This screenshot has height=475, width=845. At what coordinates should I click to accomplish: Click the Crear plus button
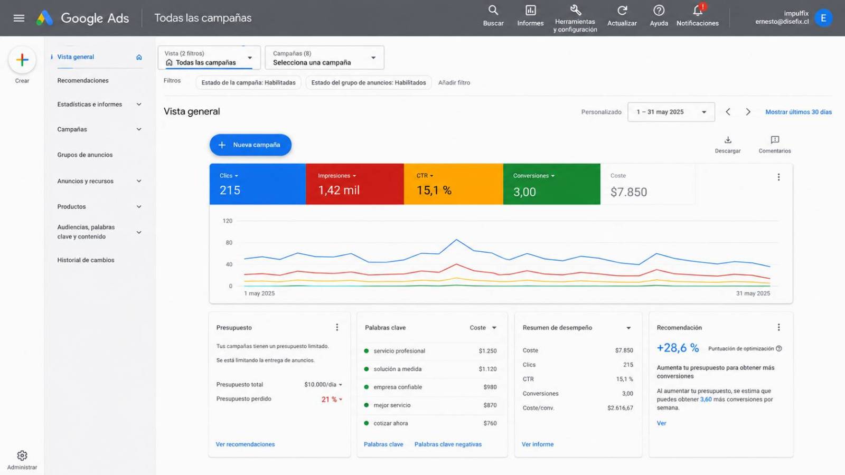click(x=22, y=60)
